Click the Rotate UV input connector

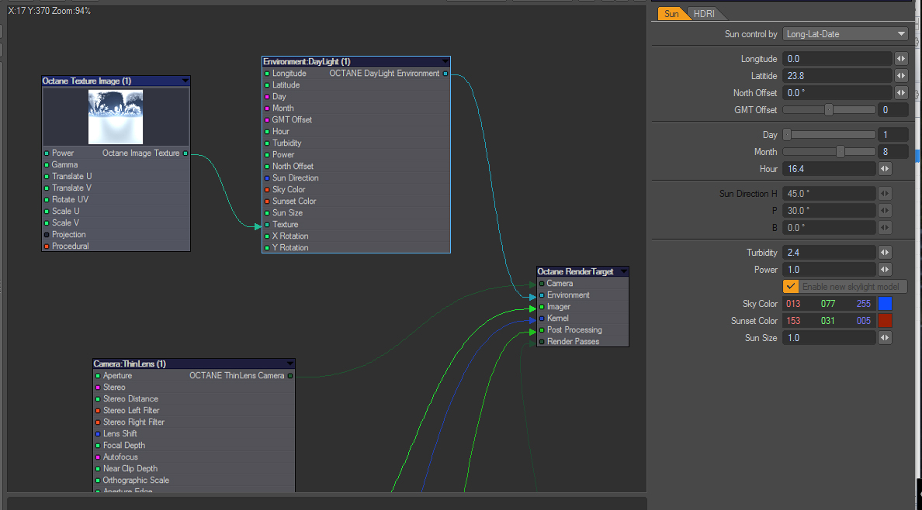click(x=47, y=200)
